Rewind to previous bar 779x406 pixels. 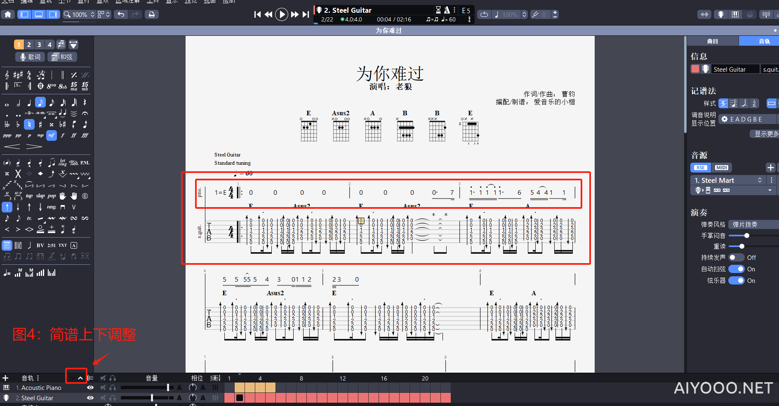coord(268,14)
